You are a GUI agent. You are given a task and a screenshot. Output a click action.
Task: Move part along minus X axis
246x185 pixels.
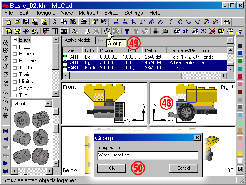[116, 22]
